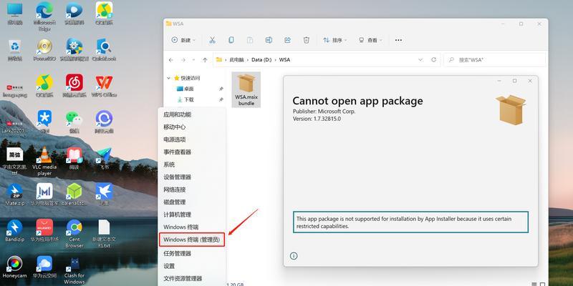Click the Copy icon in Explorer toolbar
This screenshot has width=573, height=286.
click(x=231, y=41)
